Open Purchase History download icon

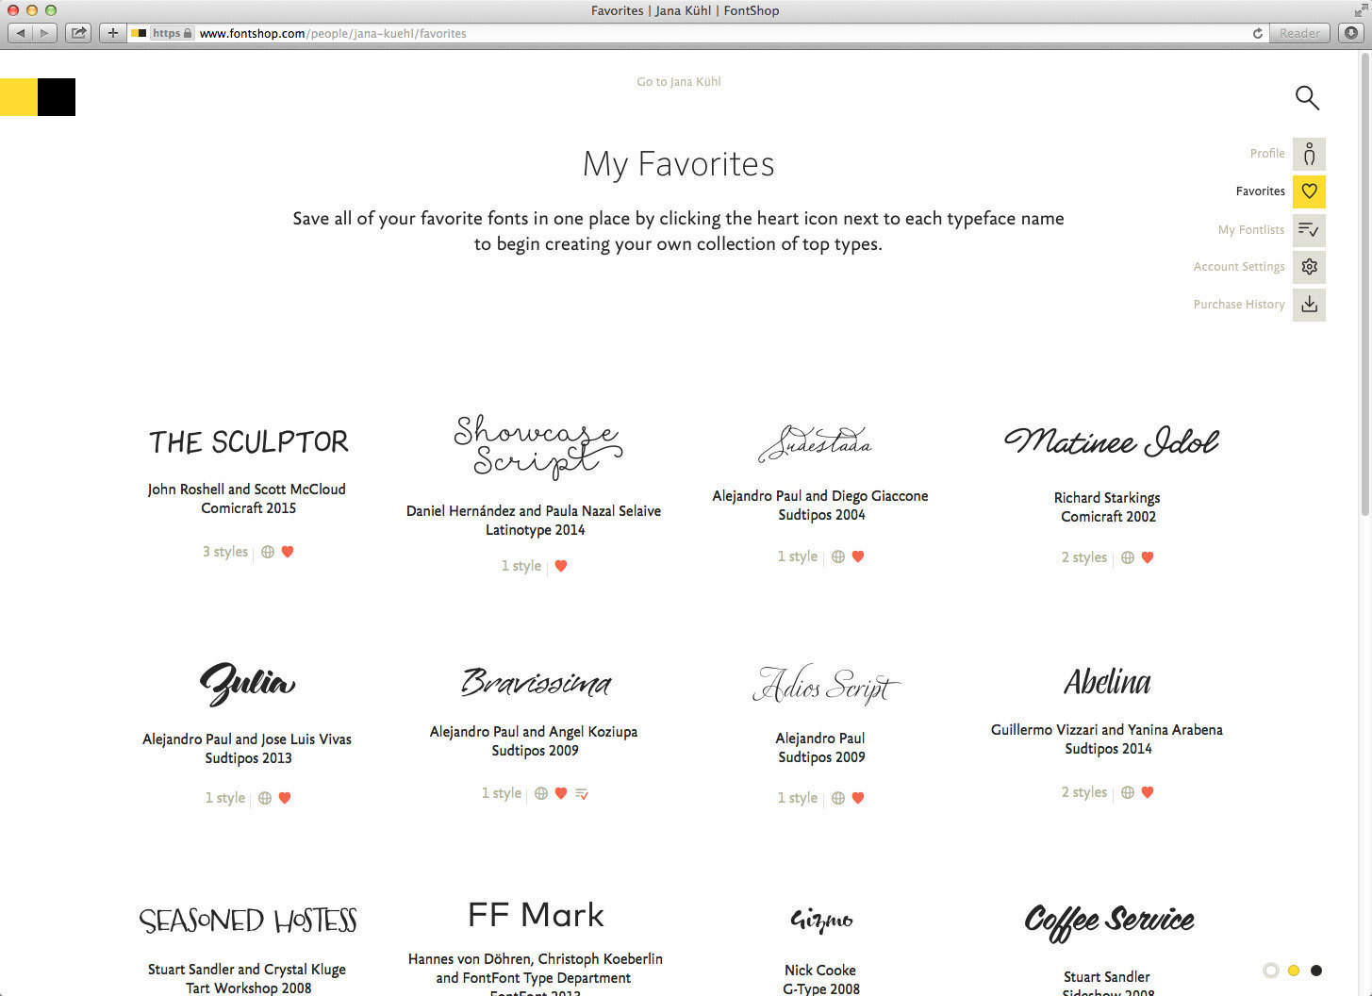pos(1309,305)
